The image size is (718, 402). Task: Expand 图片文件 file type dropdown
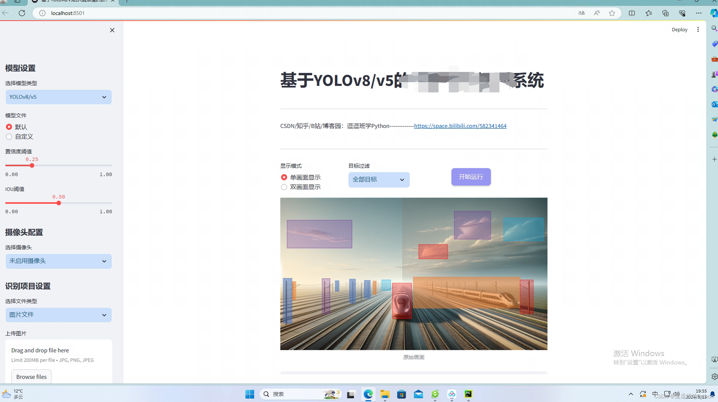(x=58, y=315)
